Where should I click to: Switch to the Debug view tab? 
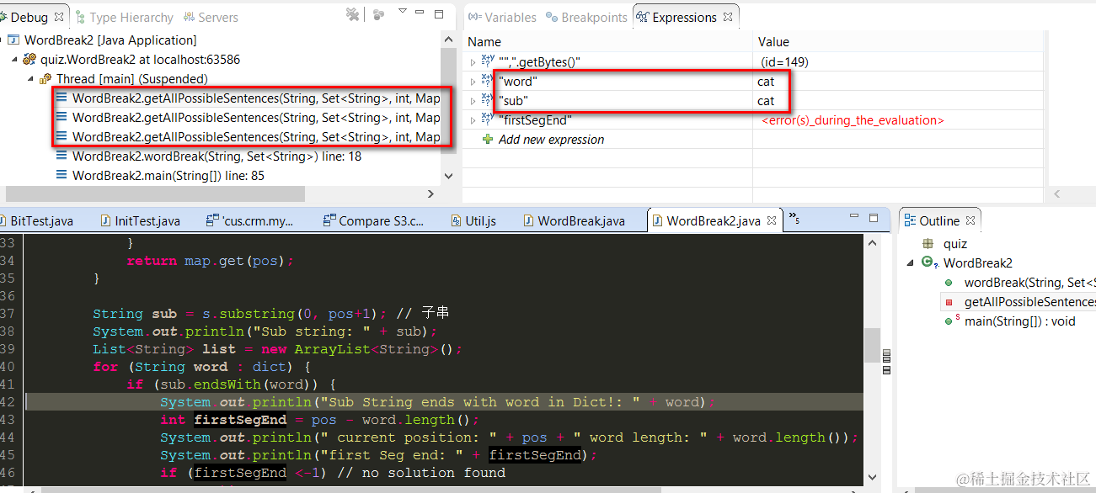click(28, 17)
